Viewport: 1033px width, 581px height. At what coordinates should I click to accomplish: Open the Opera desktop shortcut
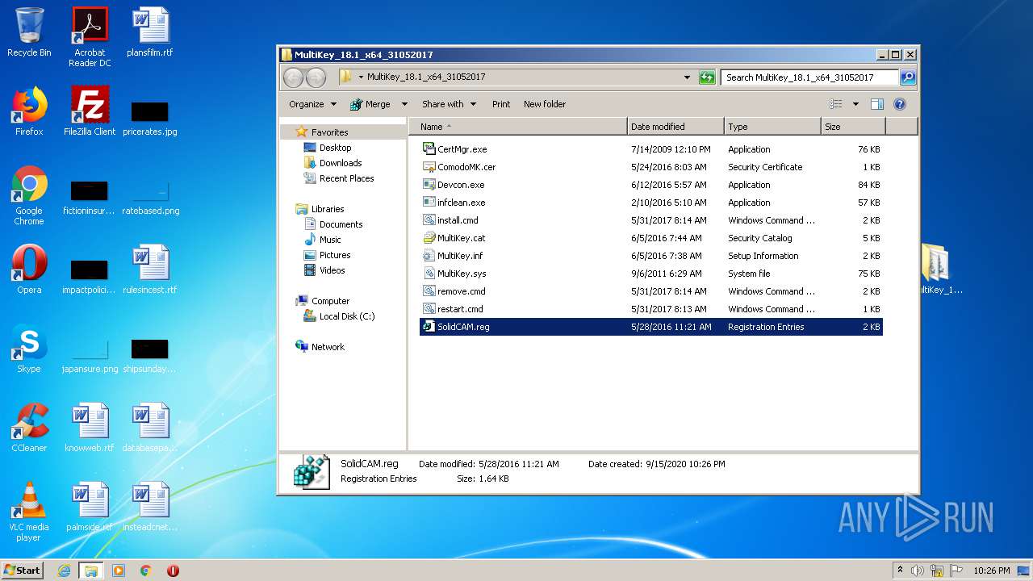click(29, 270)
